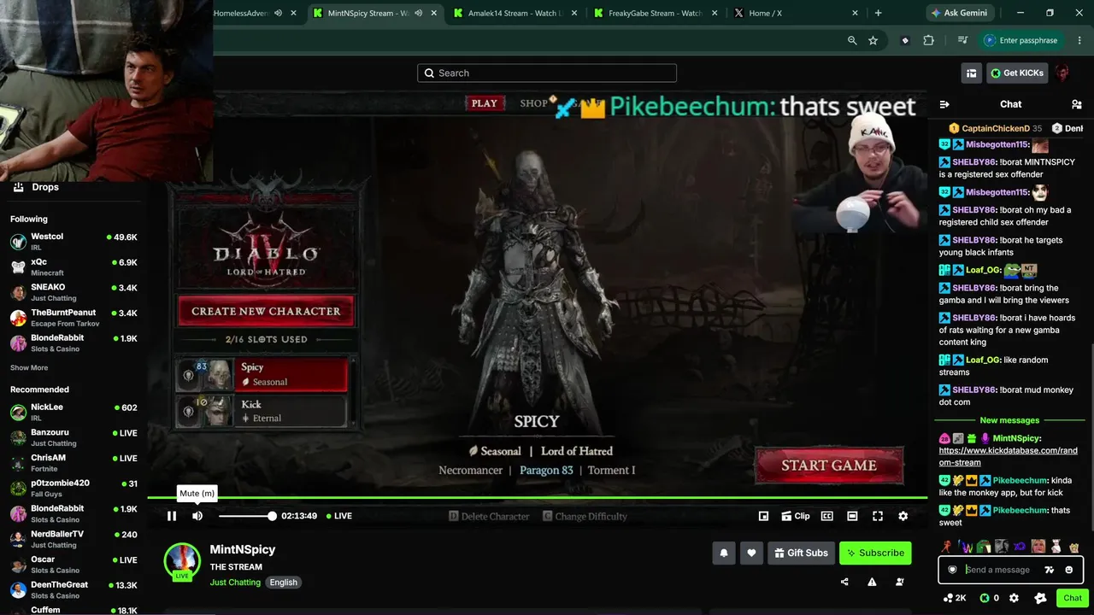Open Westcol channel in Following
The width and height of the screenshot is (1094, 615).
(74, 242)
